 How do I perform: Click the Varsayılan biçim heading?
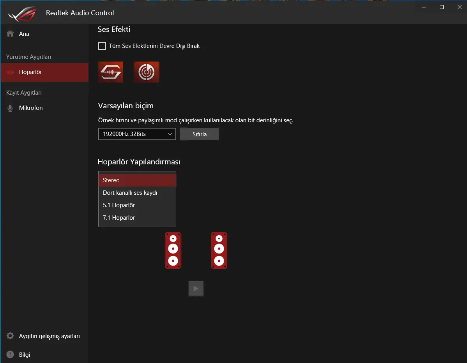[126, 106]
